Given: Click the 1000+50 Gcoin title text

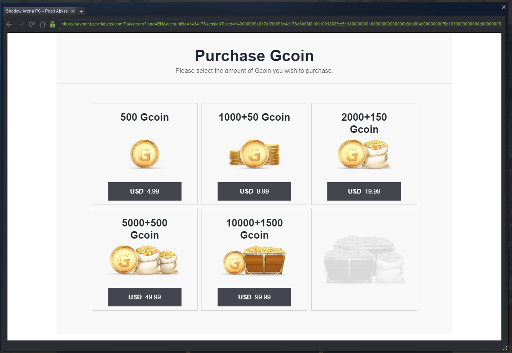Looking at the screenshot, I should tap(254, 117).
